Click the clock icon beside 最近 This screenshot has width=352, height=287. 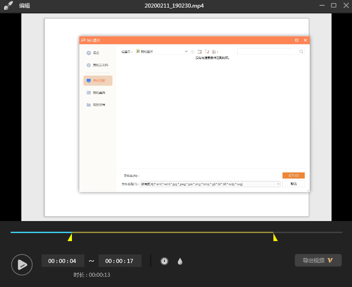point(89,53)
